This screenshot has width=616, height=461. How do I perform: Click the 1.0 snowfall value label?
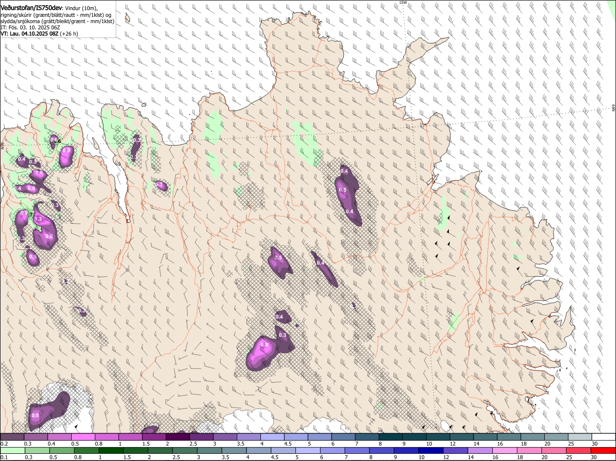click(x=39, y=173)
